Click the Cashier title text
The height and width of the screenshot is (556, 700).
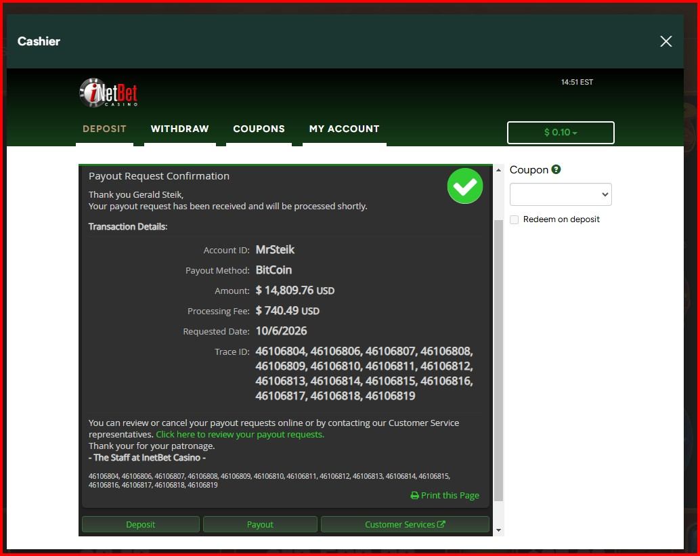(39, 41)
